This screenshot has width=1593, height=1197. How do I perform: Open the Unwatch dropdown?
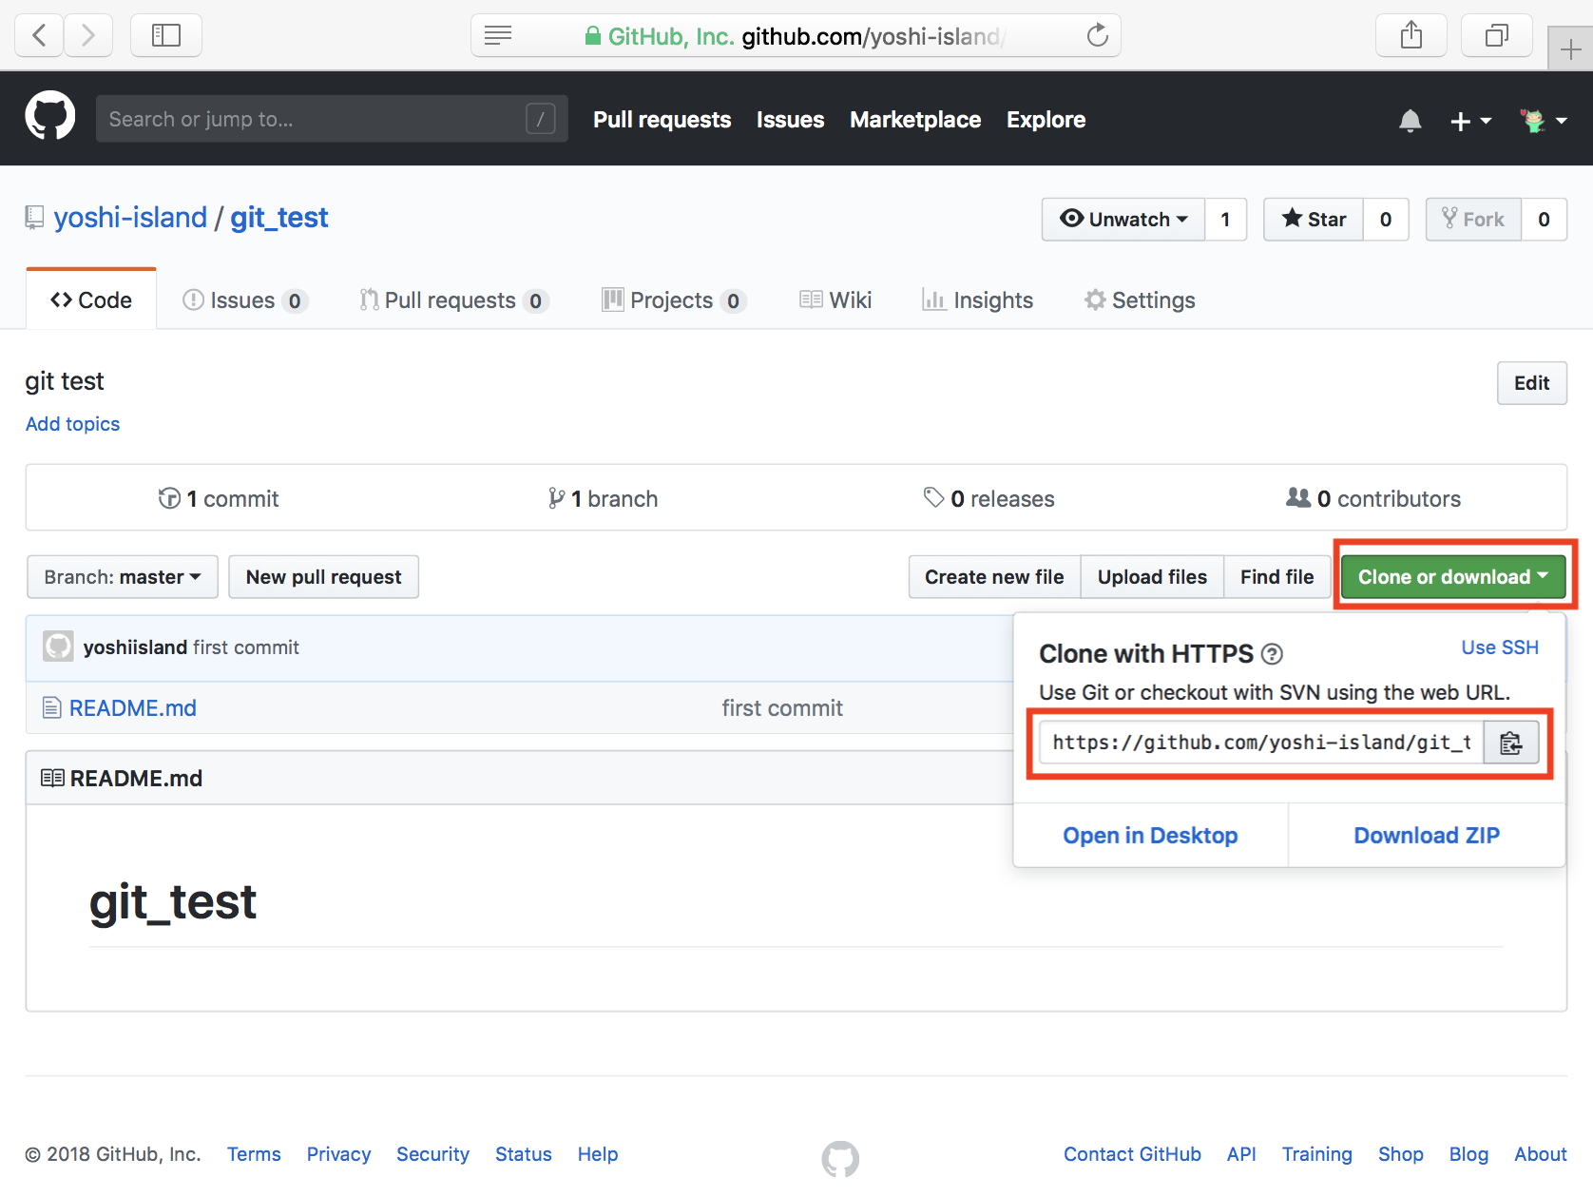pyautogui.click(x=1123, y=220)
